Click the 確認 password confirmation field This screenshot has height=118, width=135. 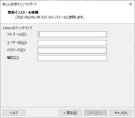coord(72,58)
